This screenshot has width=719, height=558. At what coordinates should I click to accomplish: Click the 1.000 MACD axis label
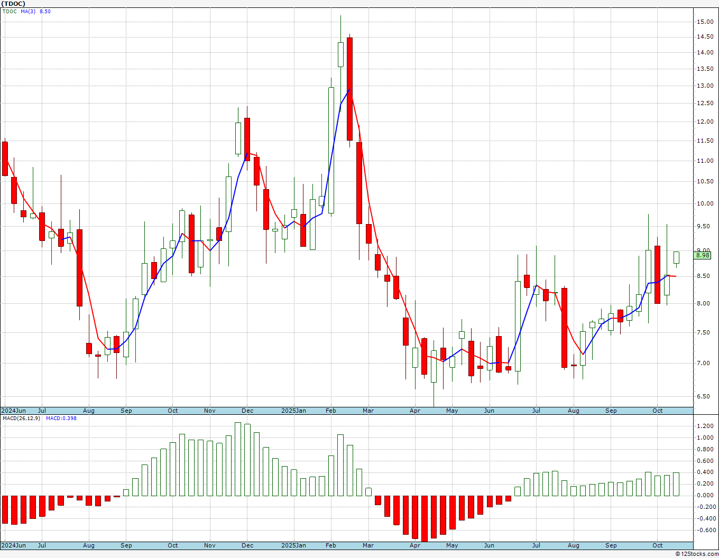coord(705,438)
